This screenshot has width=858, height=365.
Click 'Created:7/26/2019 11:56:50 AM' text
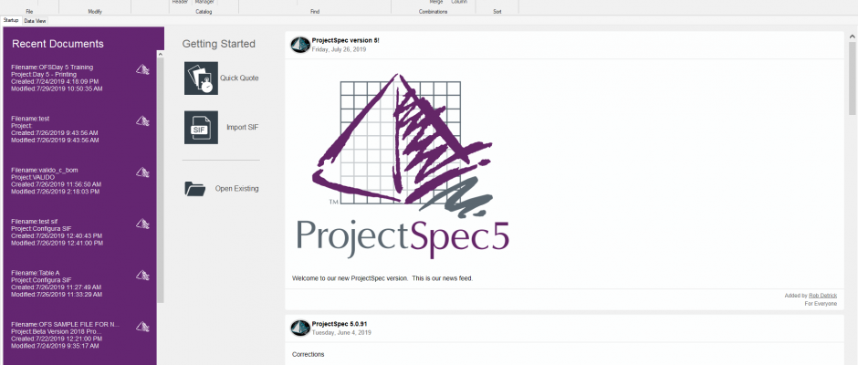56,184
